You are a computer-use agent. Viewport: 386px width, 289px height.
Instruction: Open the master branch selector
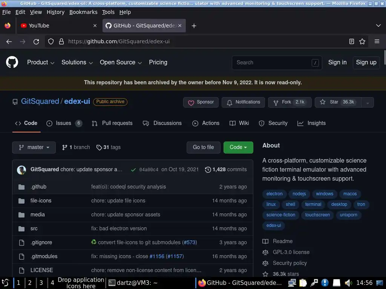[34, 148]
